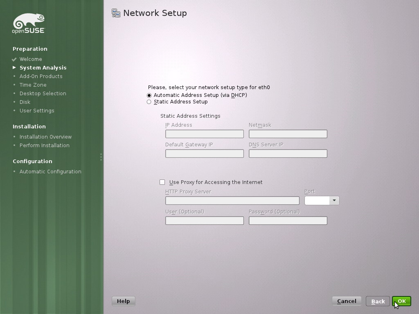This screenshot has height=314, width=419.
Task: Click Perform Installation step in sidebar
Action: pyautogui.click(x=44, y=145)
